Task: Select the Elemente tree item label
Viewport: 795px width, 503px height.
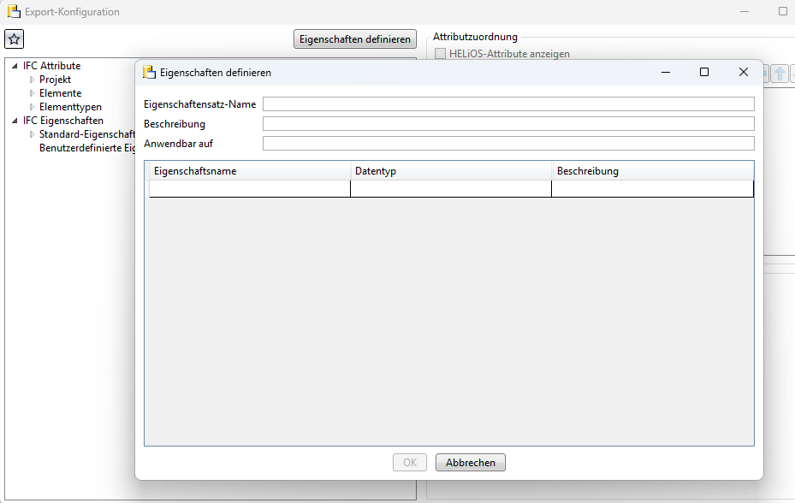Action: tap(61, 93)
